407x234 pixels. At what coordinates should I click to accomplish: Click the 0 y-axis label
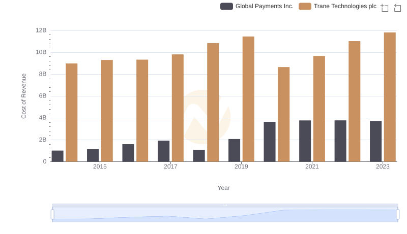pos(45,161)
